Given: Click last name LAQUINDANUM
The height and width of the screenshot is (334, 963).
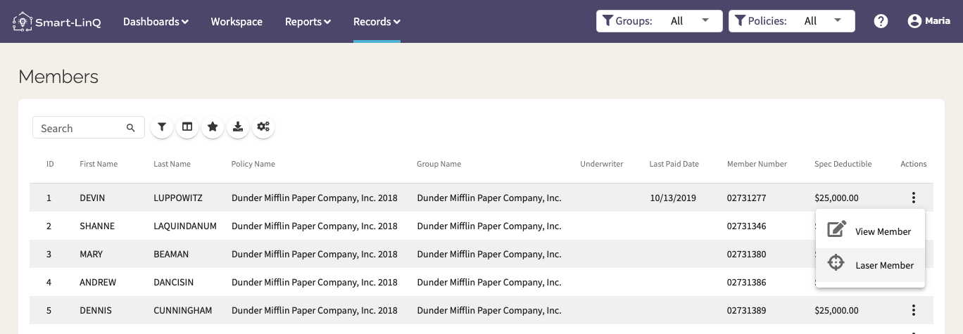Looking at the screenshot, I should pos(185,226).
